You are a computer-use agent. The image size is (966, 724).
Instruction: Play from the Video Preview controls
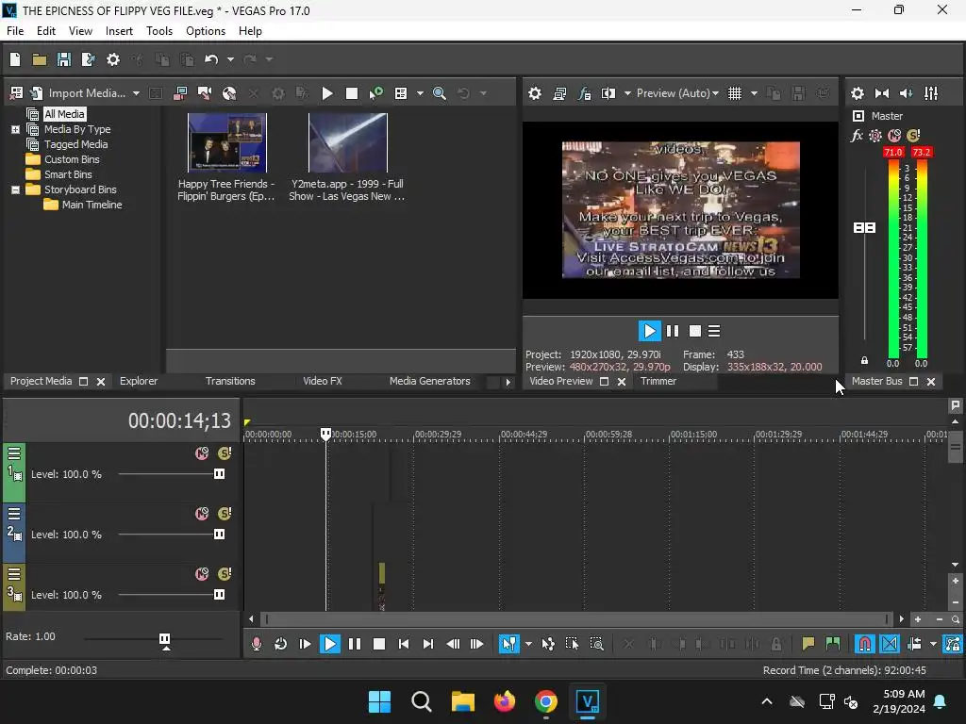[x=649, y=331]
